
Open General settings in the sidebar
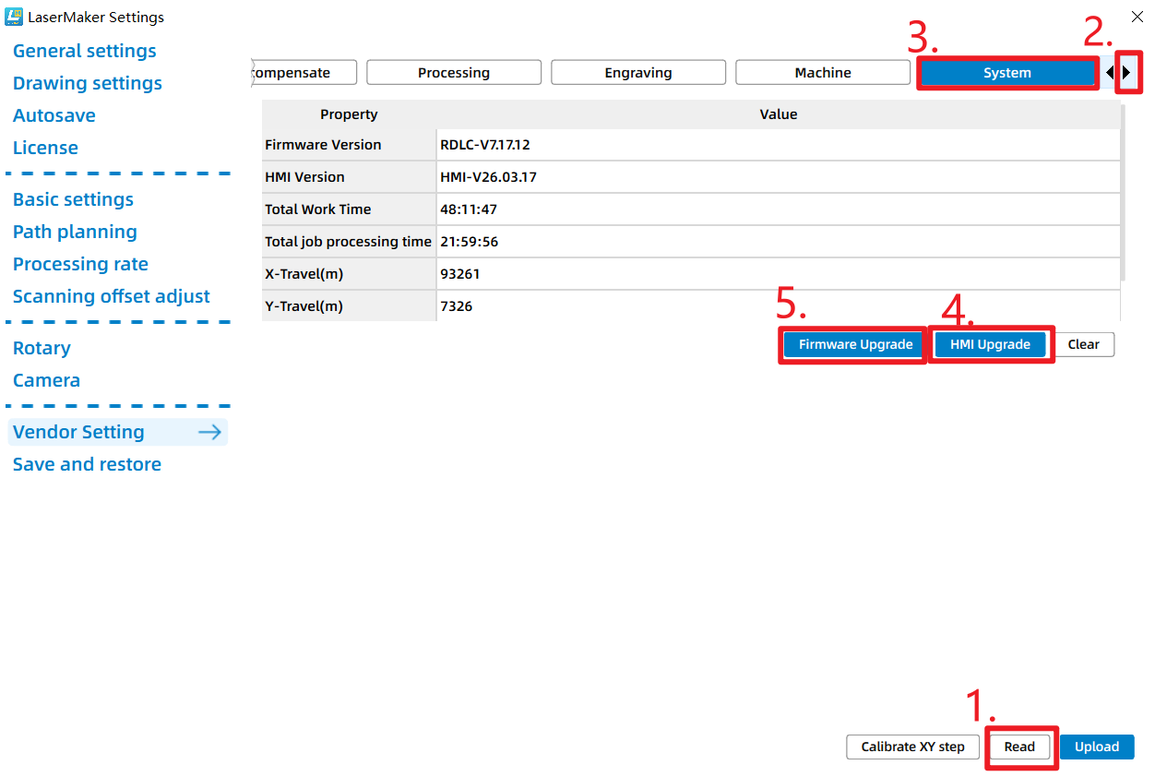click(x=85, y=51)
